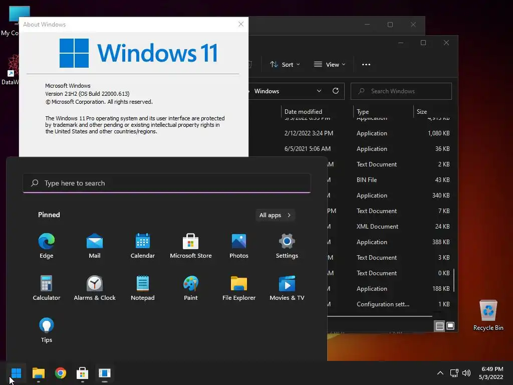Open the clock and date on taskbar

coord(491,373)
